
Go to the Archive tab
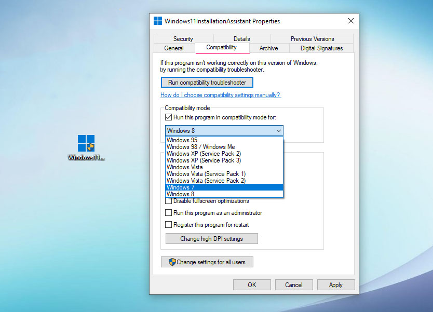point(269,48)
